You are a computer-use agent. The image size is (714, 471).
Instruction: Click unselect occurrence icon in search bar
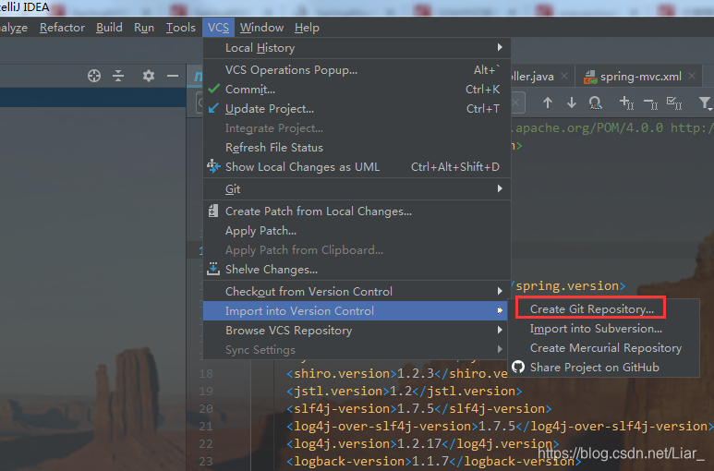[650, 103]
